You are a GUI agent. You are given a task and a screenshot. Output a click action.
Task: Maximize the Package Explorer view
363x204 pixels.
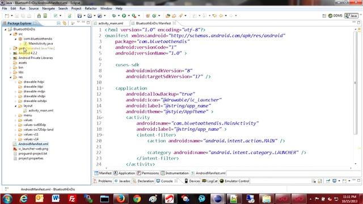[88, 23]
